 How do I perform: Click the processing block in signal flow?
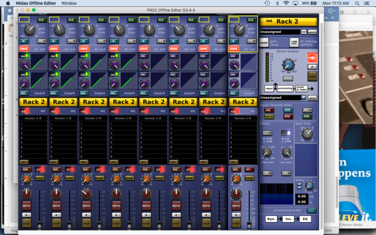click(x=285, y=89)
